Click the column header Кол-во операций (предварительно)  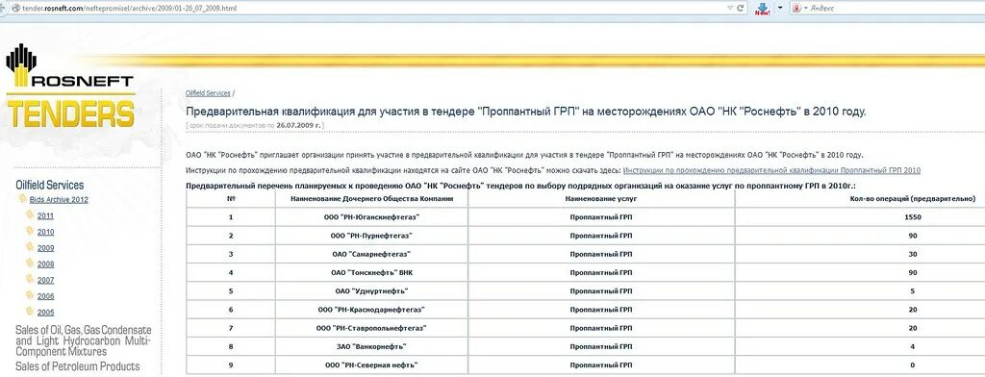click(912, 198)
